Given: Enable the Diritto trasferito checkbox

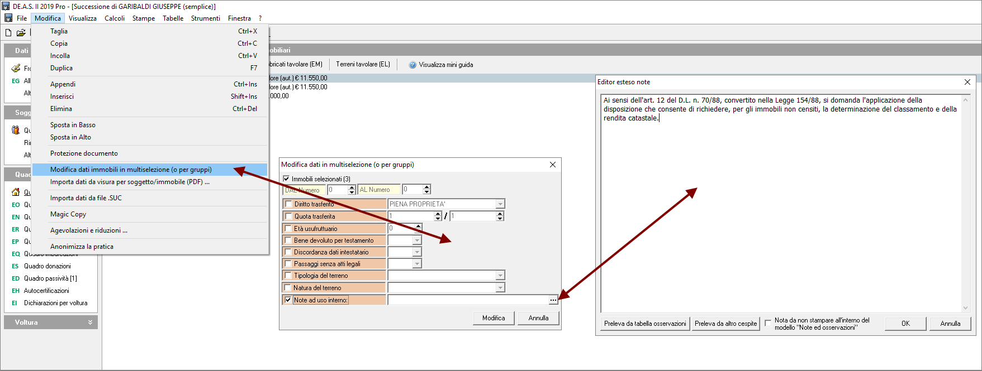Looking at the screenshot, I should click(289, 204).
